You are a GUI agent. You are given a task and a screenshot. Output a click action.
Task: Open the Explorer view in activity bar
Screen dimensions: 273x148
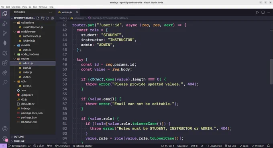point(5,13)
